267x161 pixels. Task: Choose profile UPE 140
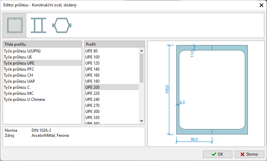(x=92, y=69)
